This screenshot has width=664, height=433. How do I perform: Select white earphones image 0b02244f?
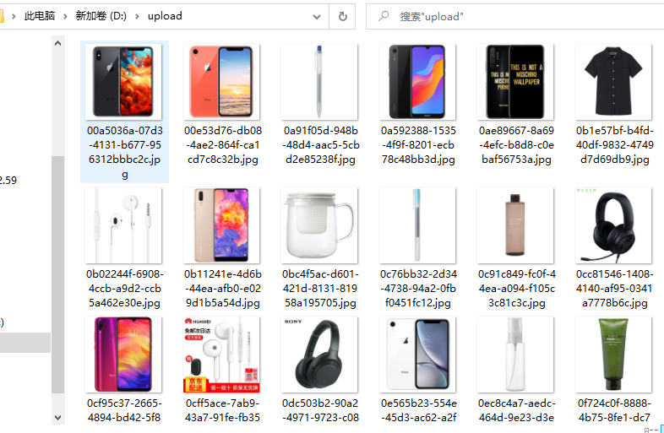123,225
